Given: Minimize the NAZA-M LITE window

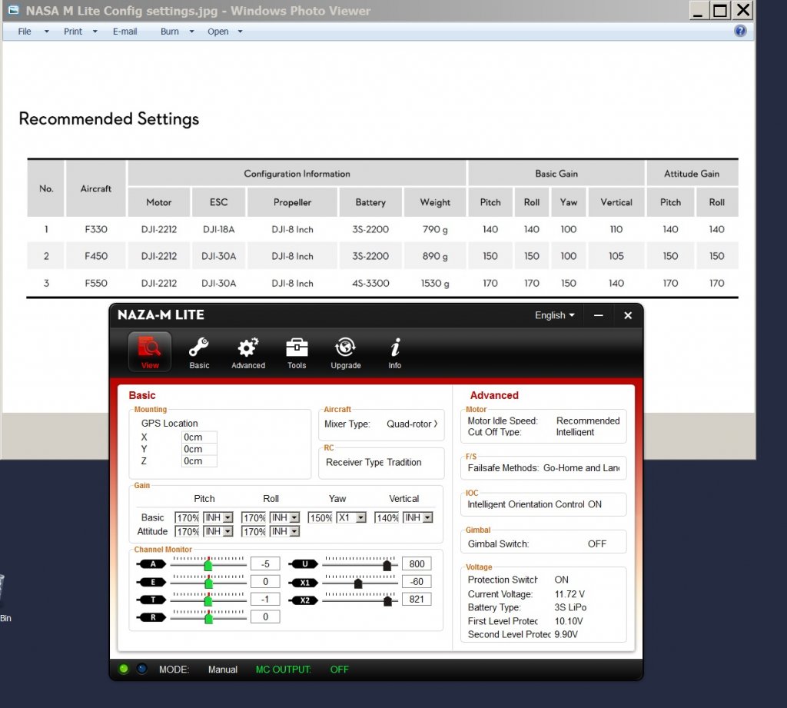Looking at the screenshot, I should (598, 315).
